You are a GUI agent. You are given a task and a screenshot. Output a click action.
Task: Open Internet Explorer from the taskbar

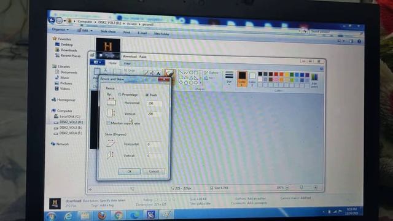click(x=68, y=215)
